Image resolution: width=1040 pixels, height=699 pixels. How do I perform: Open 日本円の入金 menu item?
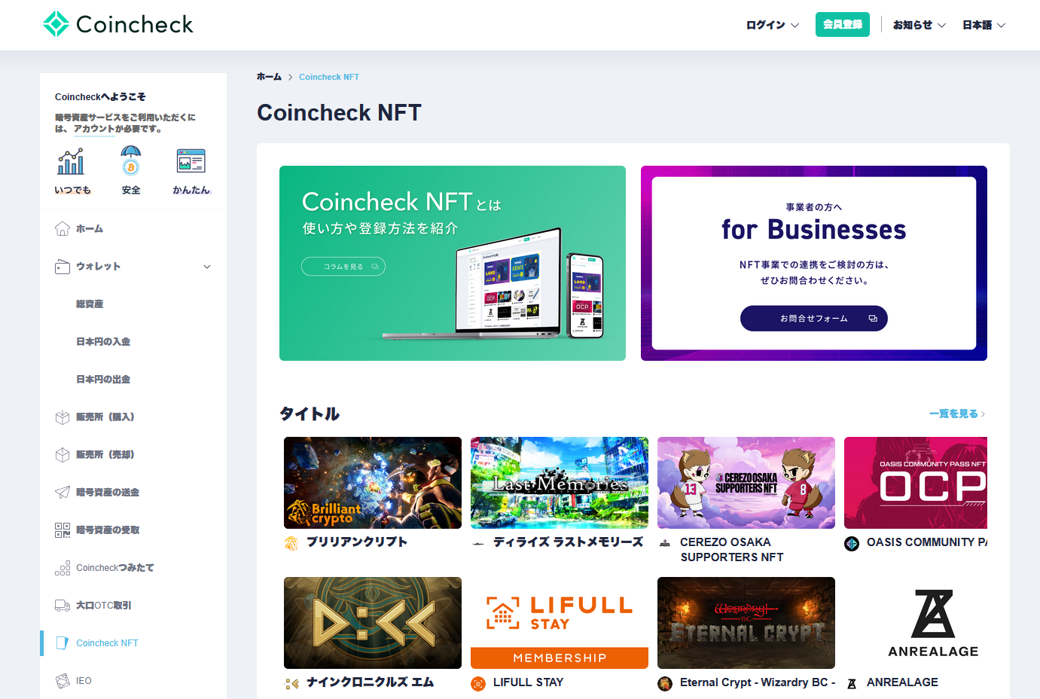click(x=103, y=342)
